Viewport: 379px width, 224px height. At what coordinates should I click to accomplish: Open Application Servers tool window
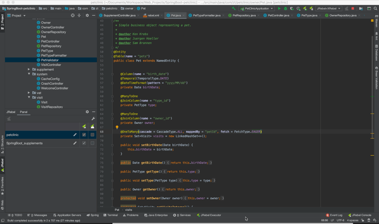tap(67, 215)
